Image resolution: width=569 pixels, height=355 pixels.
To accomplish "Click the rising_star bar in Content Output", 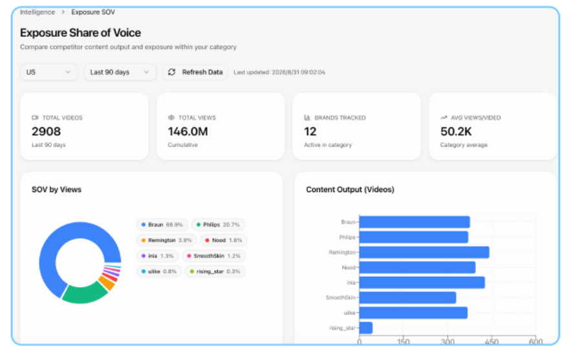I will click(366, 328).
